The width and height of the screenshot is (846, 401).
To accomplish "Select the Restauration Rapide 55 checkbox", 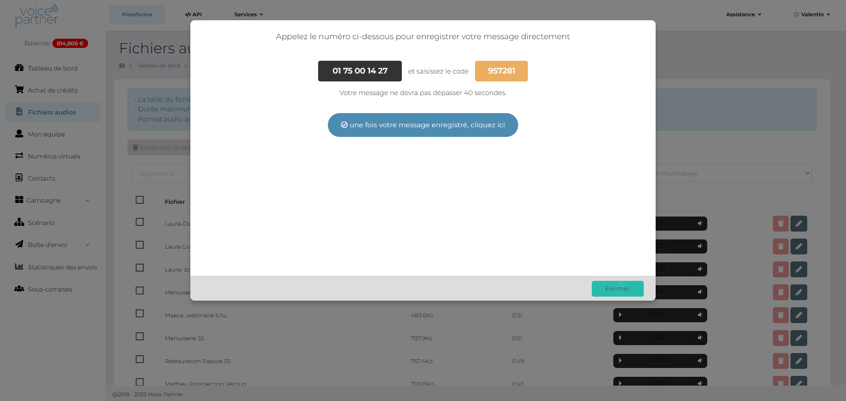I will click(x=140, y=359).
